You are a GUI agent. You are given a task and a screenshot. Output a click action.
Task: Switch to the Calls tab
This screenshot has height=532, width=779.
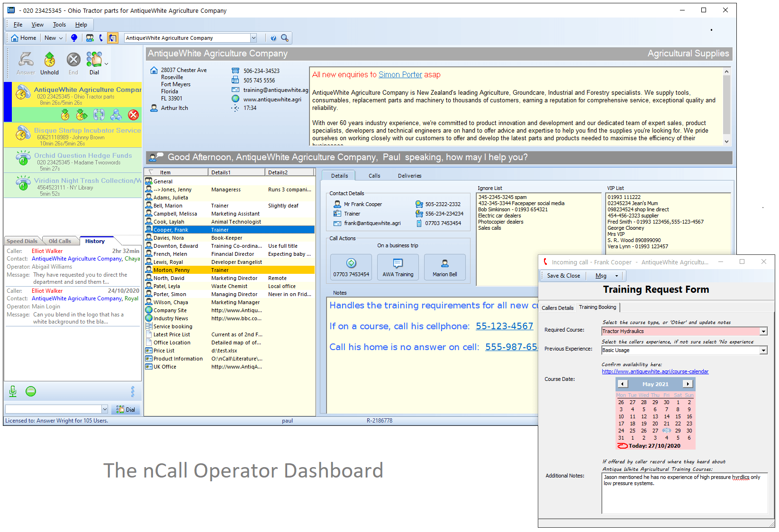pos(374,176)
